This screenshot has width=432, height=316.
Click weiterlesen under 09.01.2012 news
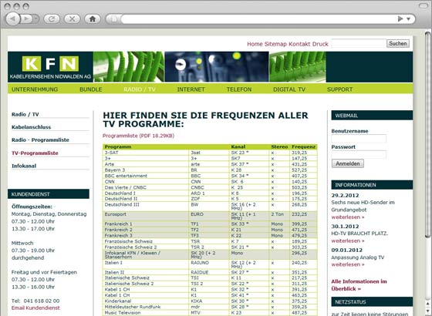348,264
